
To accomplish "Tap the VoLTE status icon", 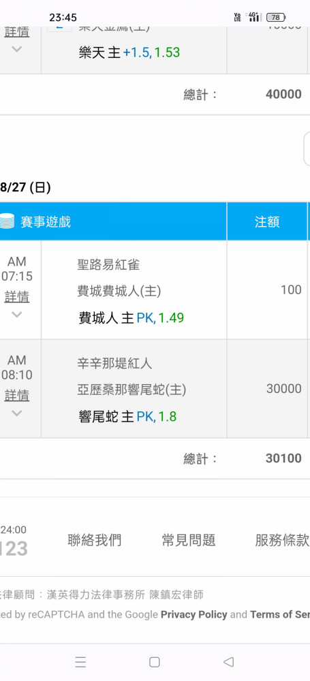I will point(237,18).
